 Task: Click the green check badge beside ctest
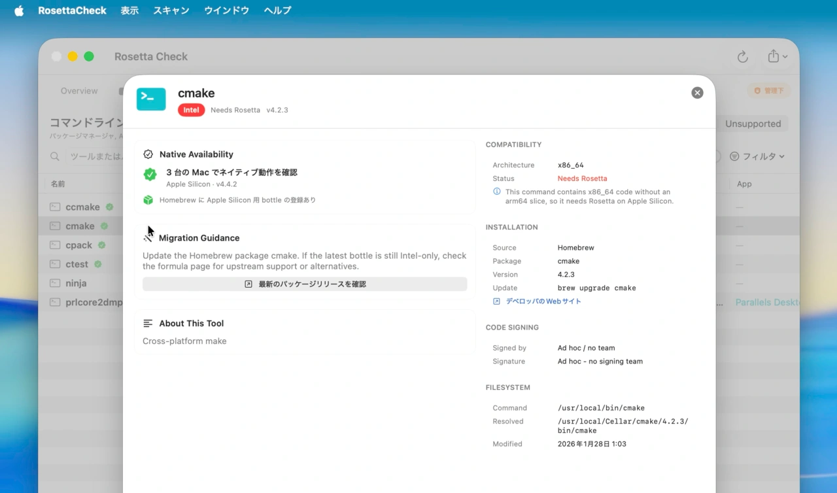(97, 264)
